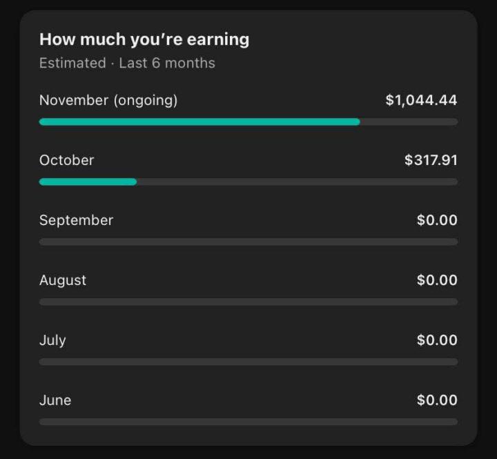Click the June month label
This screenshot has width=497, height=459.
coord(55,400)
